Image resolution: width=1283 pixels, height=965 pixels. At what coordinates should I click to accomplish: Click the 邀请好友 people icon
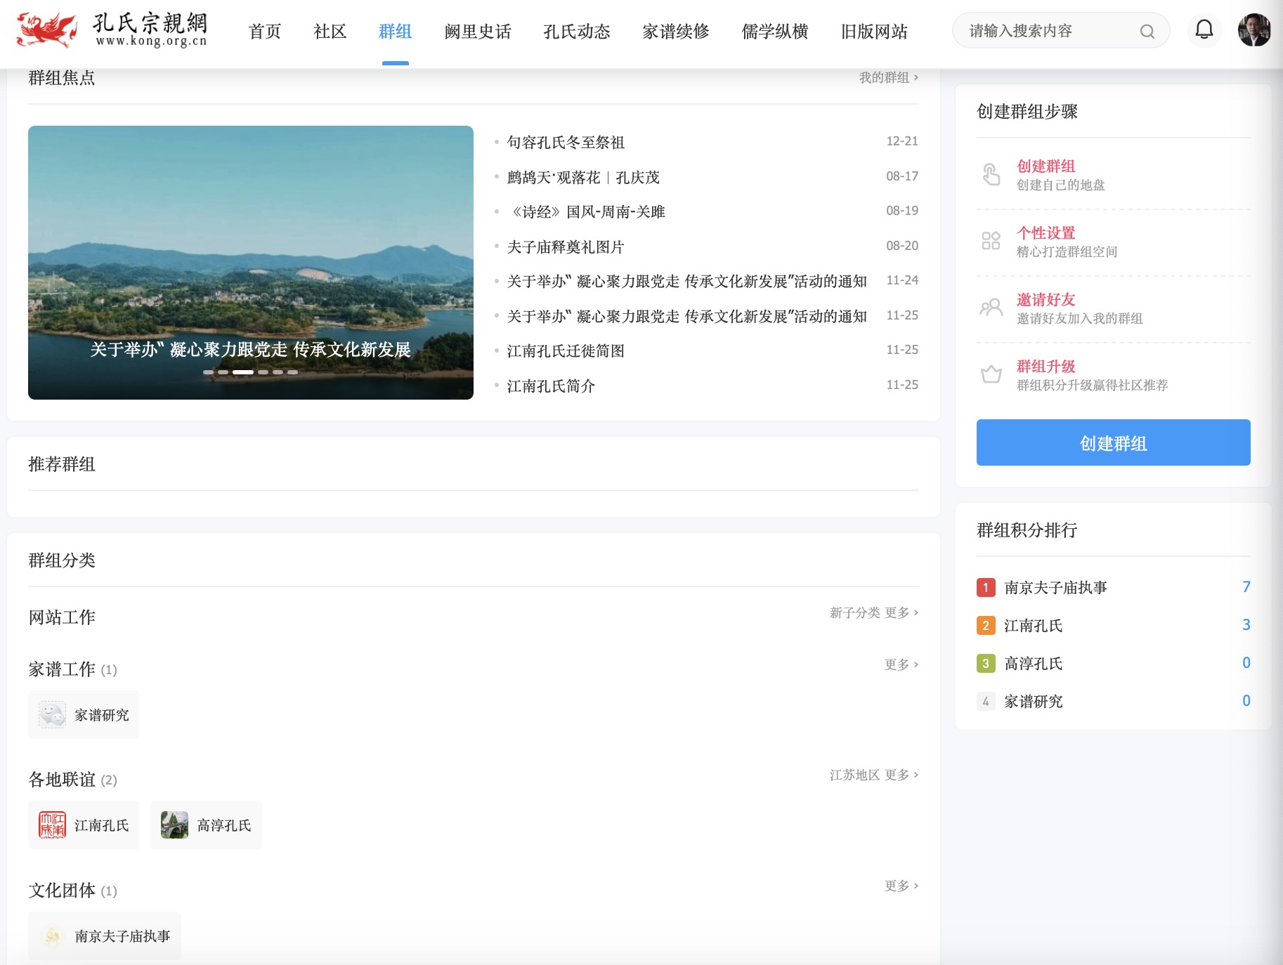tap(991, 308)
